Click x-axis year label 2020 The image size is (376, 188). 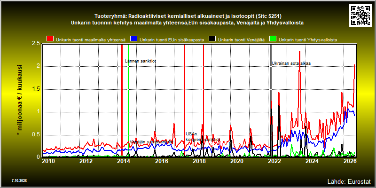click(237, 161)
